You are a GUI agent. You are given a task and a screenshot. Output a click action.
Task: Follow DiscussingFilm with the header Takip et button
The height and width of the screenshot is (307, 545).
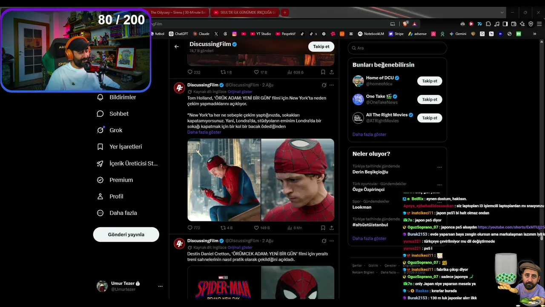coord(321,46)
